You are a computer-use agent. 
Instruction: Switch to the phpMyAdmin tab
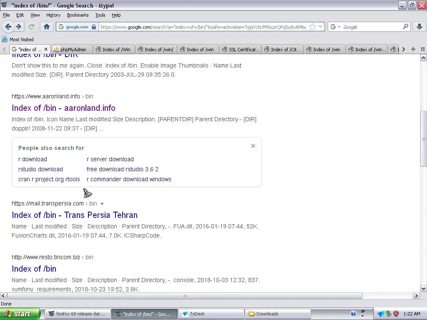(72, 49)
